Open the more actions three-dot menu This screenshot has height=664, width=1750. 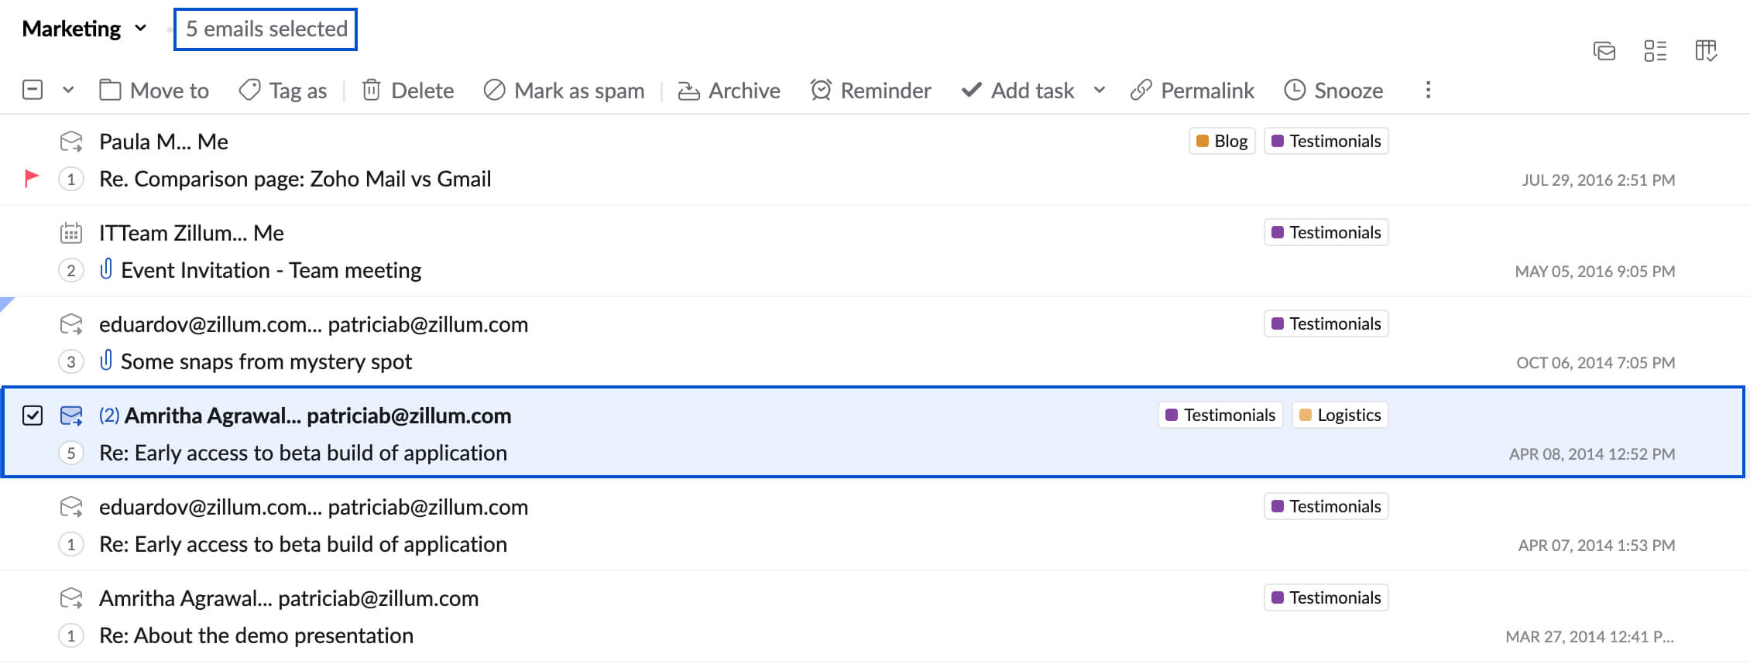click(x=1428, y=90)
